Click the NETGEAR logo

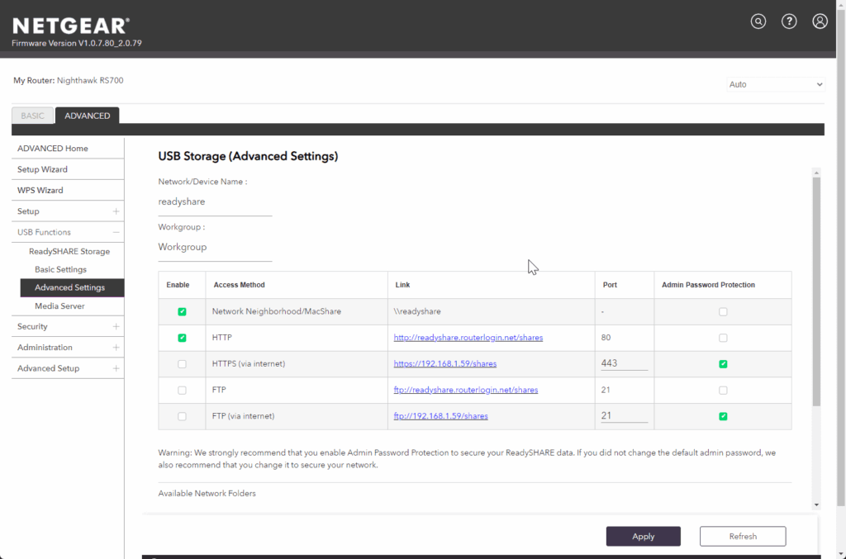click(x=71, y=26)
